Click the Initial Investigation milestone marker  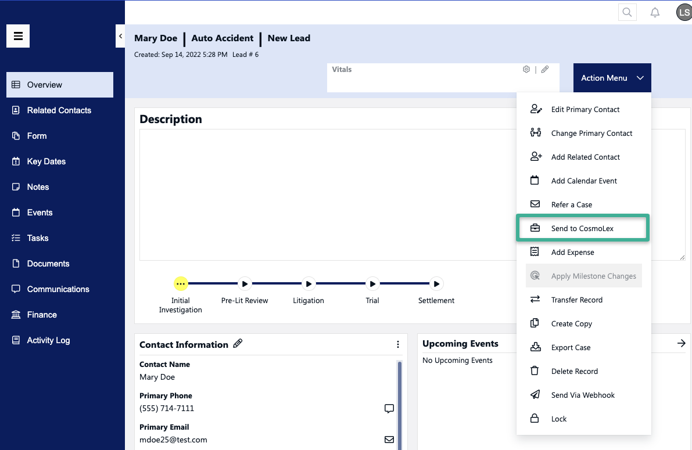(181, 284)
